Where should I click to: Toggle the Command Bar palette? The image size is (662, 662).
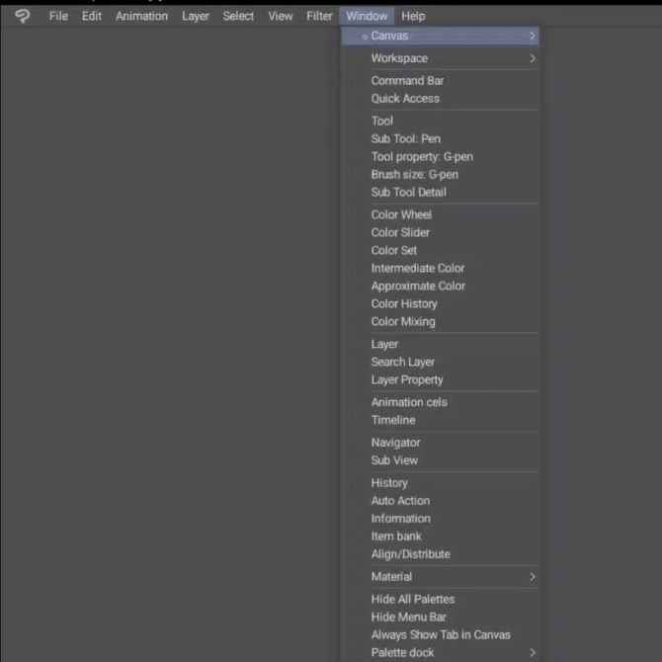(x=407, y=81)
